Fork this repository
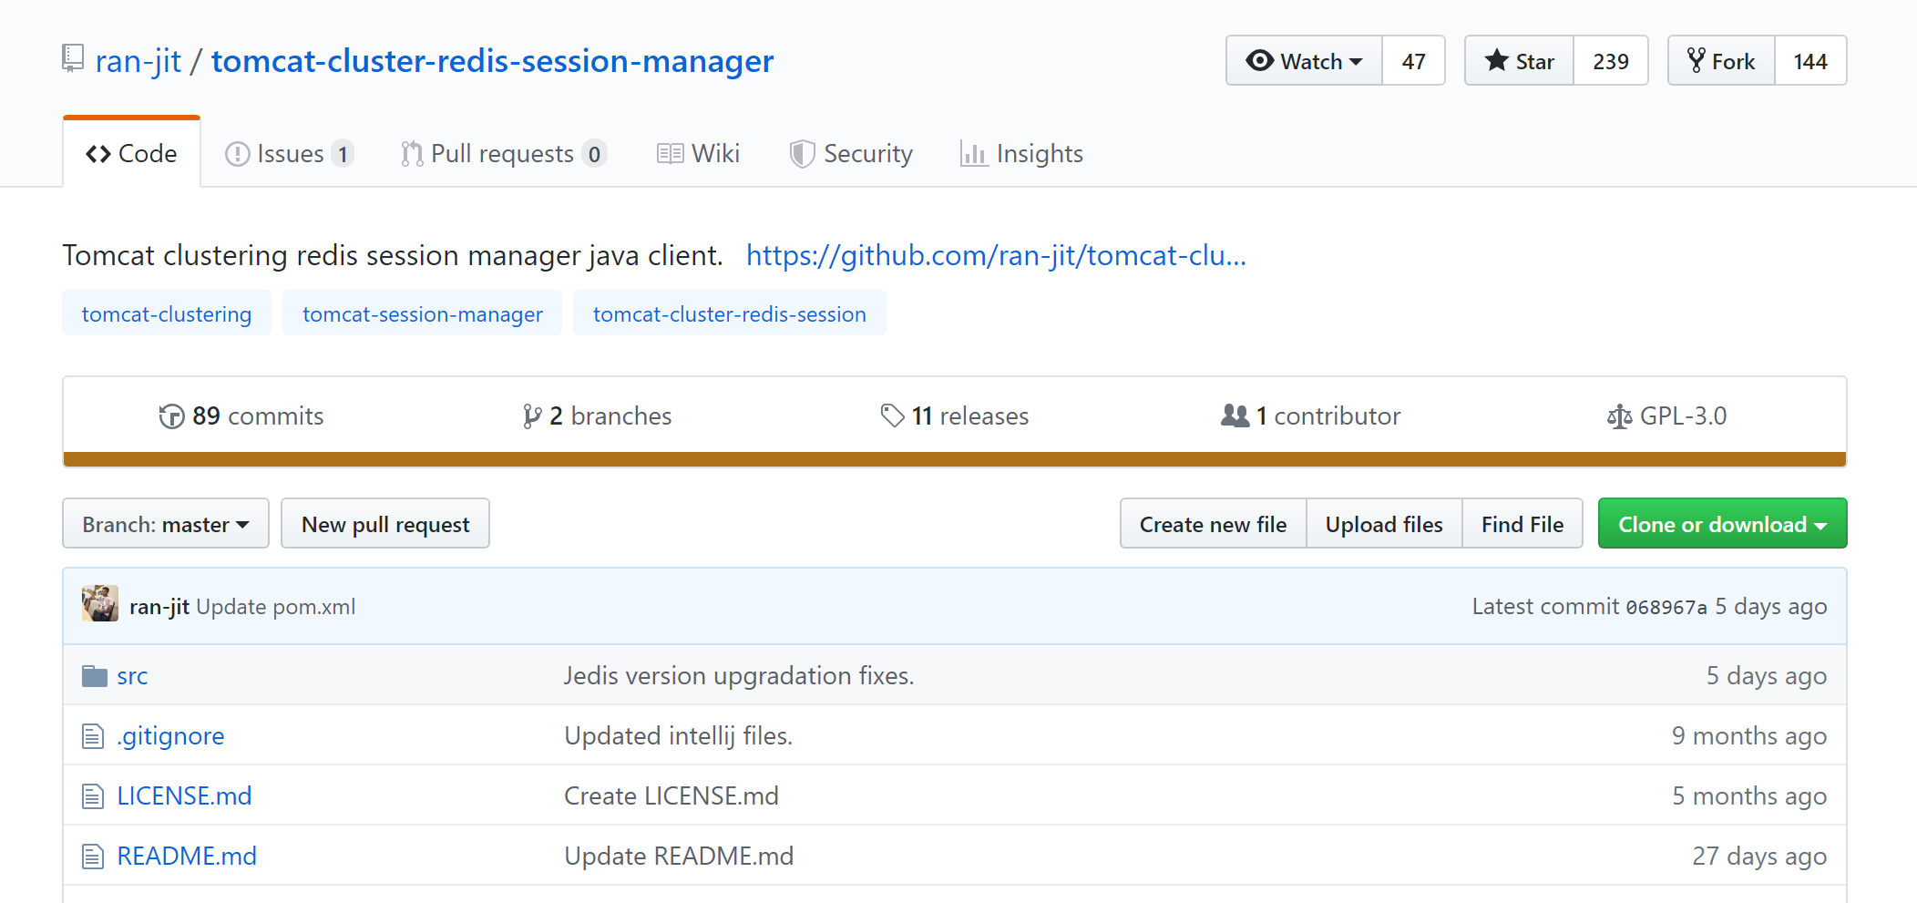Image resolution: width=1917 pixels, height=903 pixels. tap(1721, 61)
